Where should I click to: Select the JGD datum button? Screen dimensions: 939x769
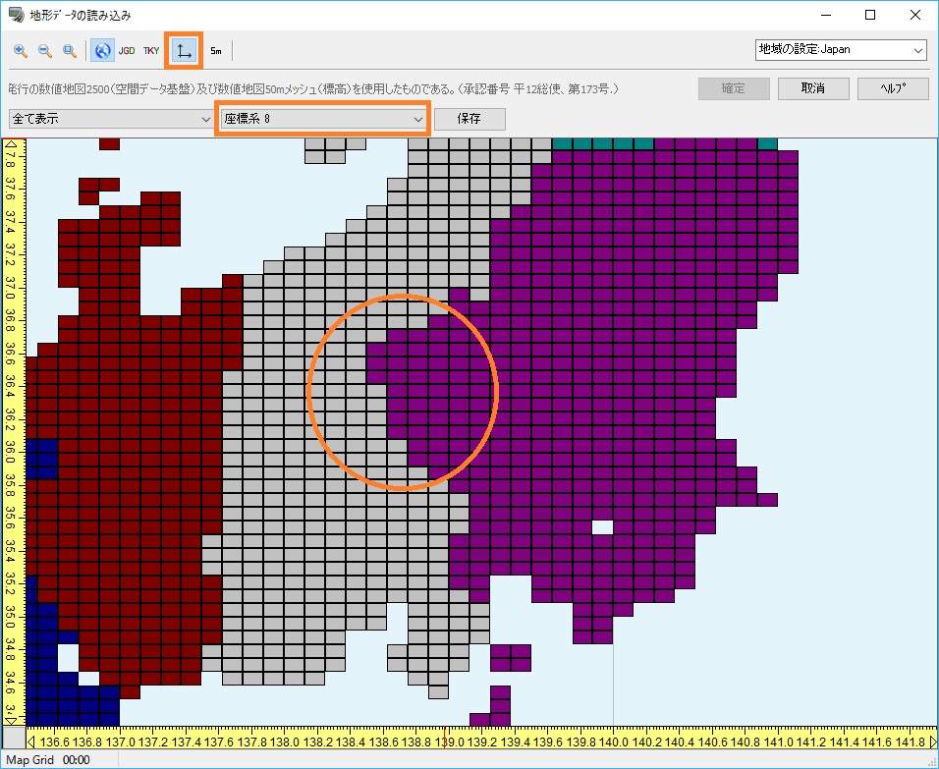tap(127, 51)
